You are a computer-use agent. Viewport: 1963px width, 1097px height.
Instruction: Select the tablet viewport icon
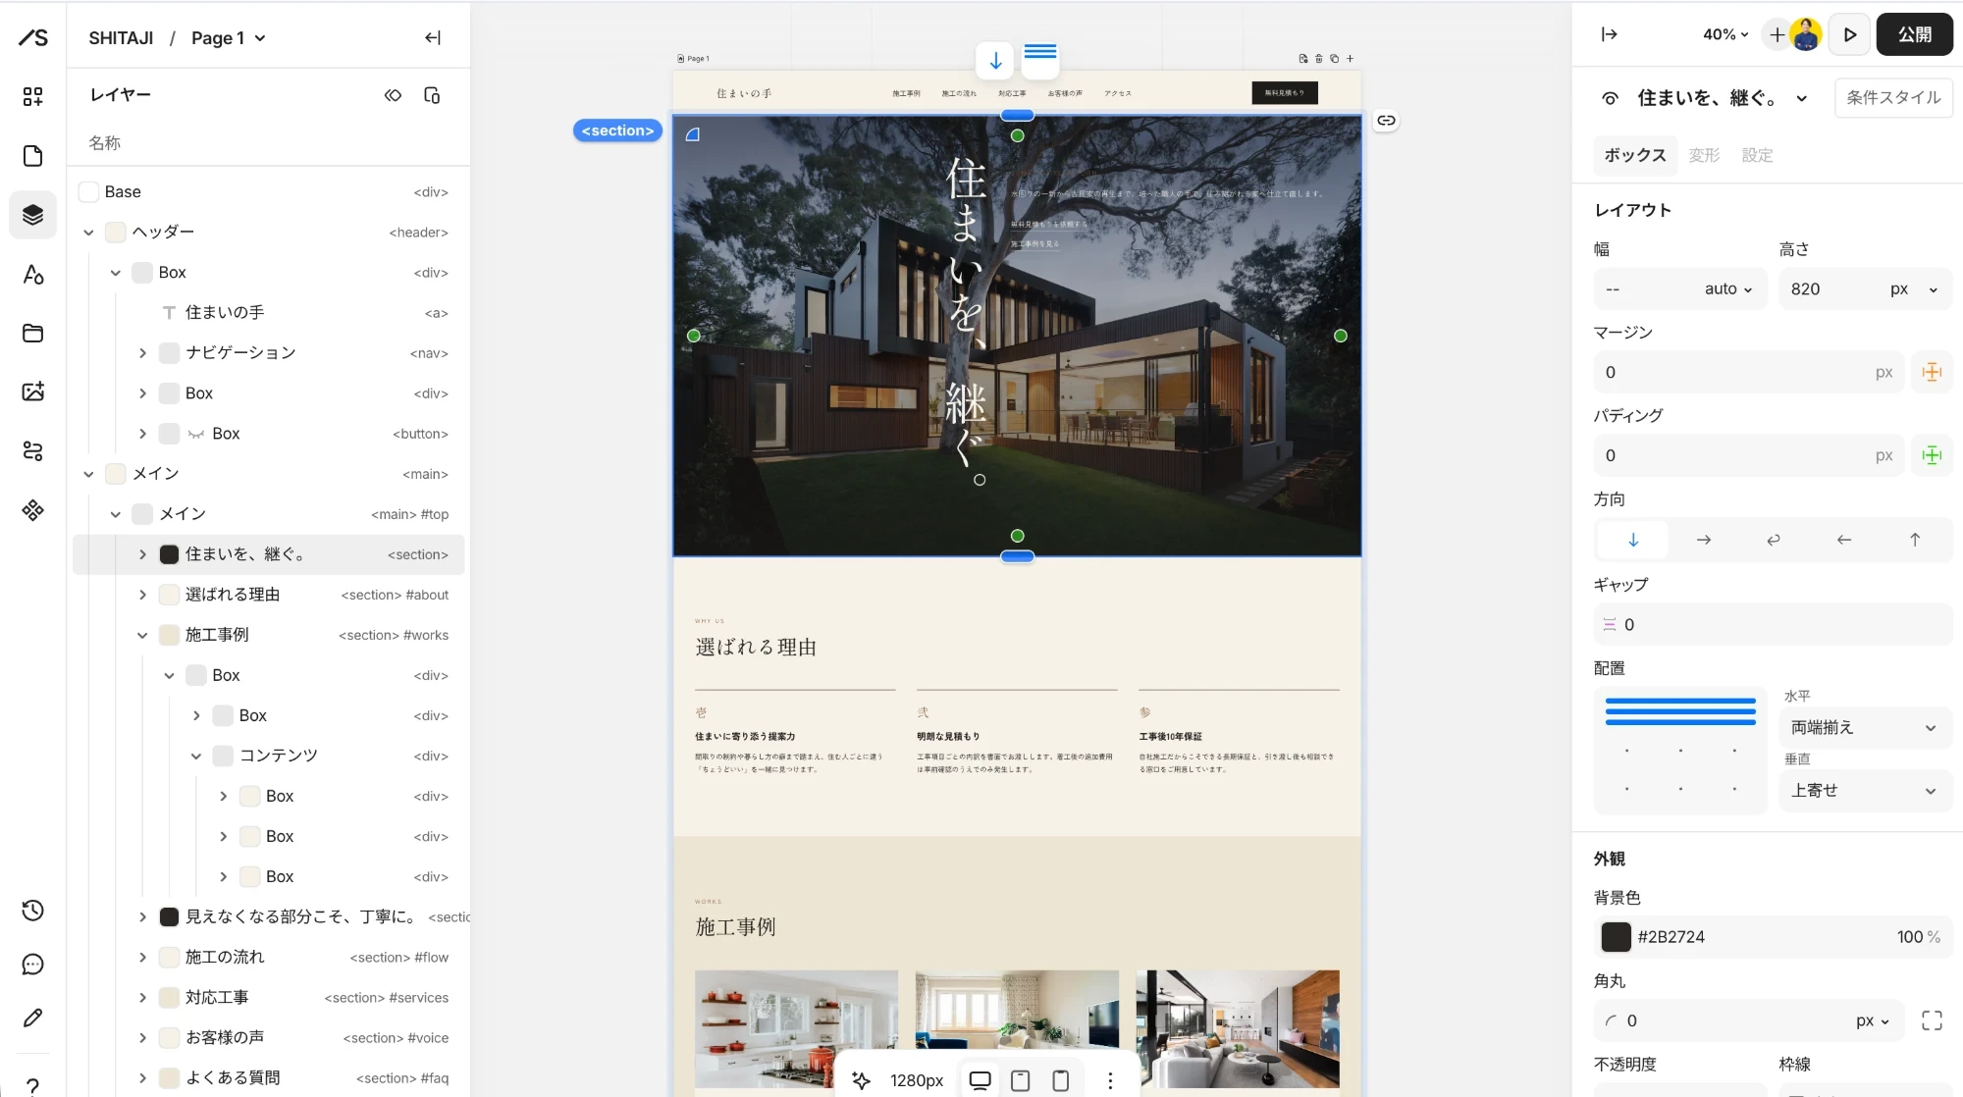point(1021,1080)
